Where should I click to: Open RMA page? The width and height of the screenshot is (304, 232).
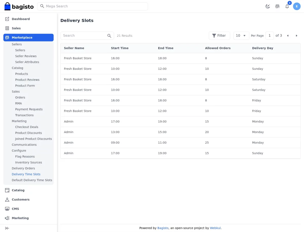(x=18, y=103)
